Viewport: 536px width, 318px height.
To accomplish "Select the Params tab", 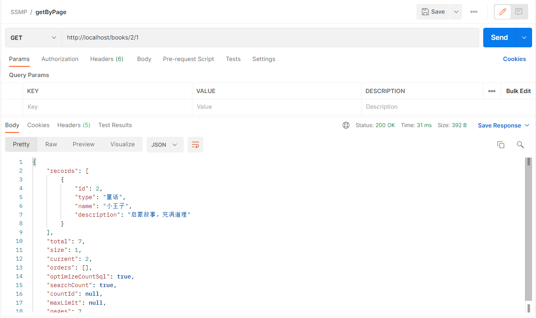I will [19, 59].
